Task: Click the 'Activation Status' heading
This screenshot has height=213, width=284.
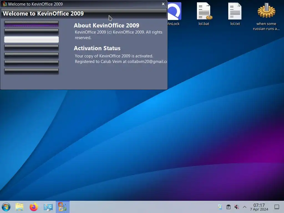Action: pyautogui.click(x=97, y=48)
